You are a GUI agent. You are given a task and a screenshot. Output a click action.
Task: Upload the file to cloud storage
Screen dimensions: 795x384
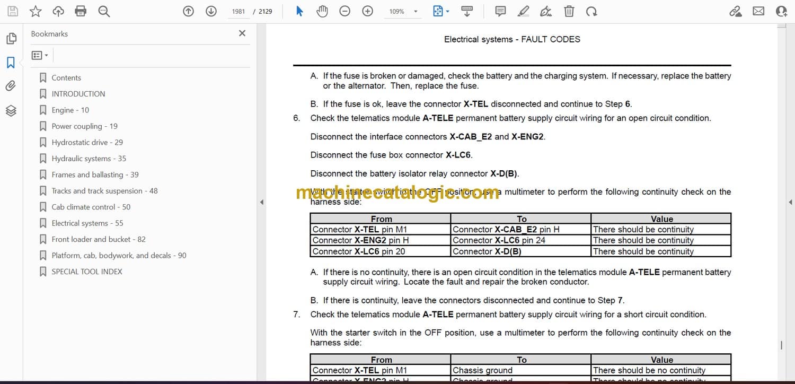coord(58,11)
